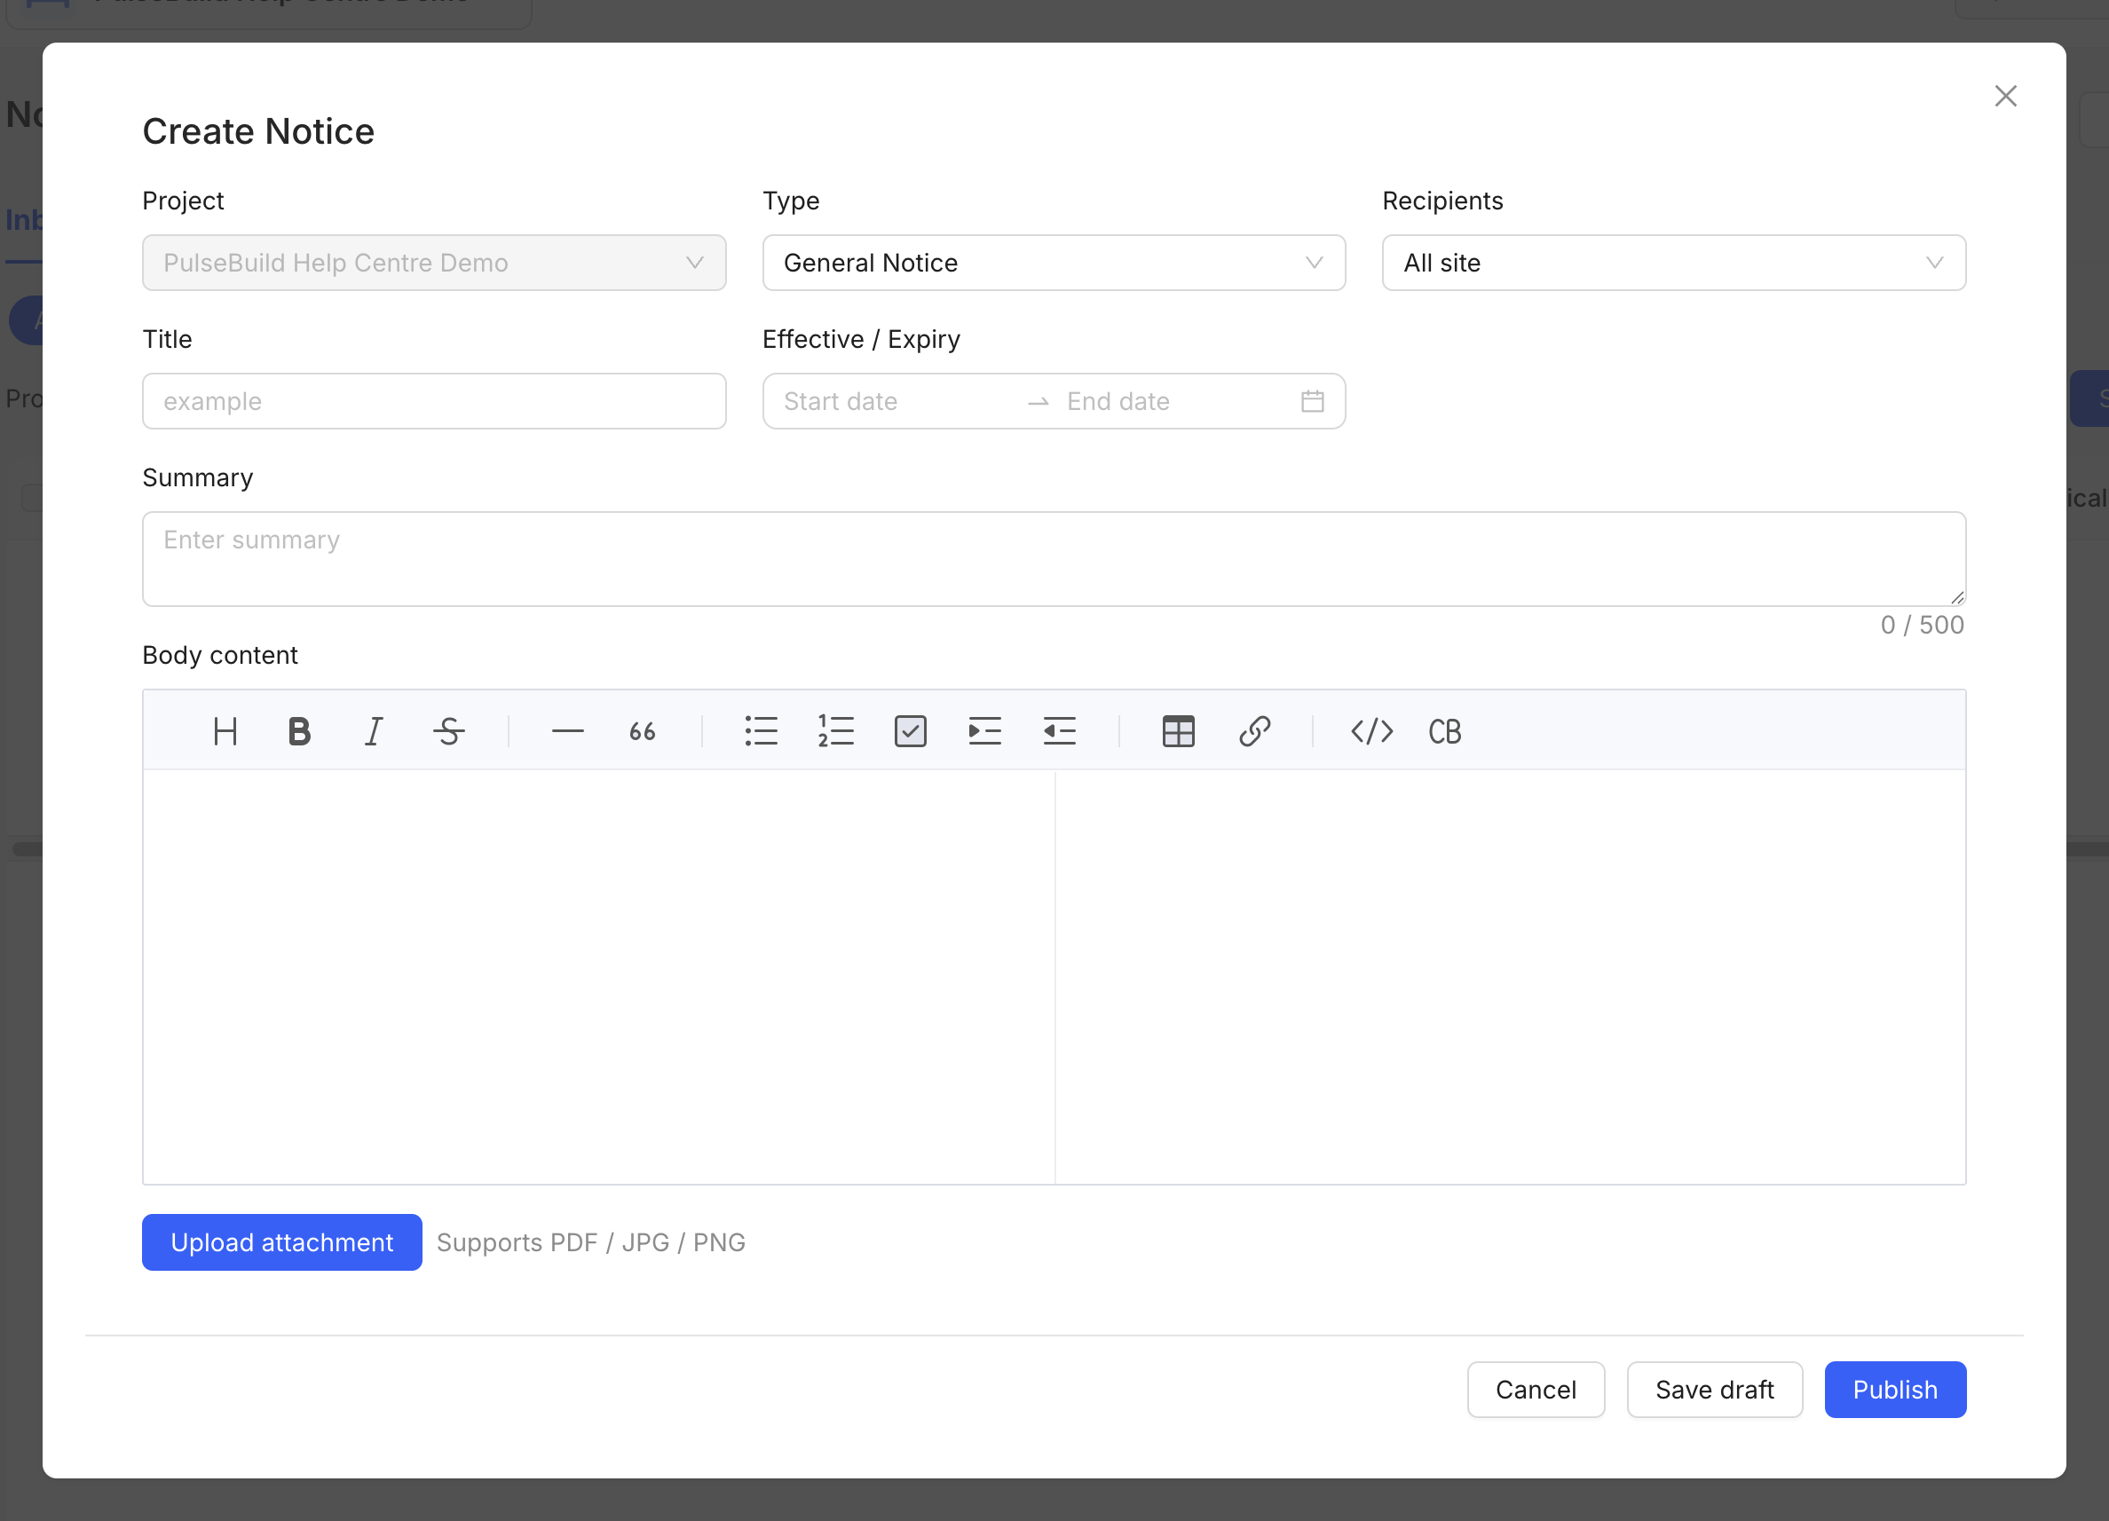Click into the body content editing pane
The image size is (2109, 1521).
tap(599, 976)
